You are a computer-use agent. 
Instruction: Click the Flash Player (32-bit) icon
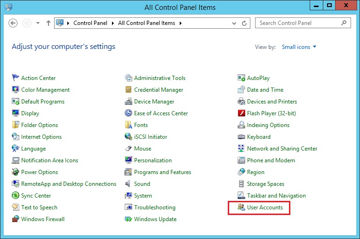pos(241,113)
